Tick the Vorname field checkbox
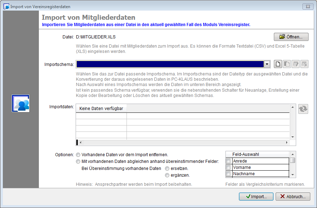This screenshot has width=317, height=208. click(x=228, y=167)
